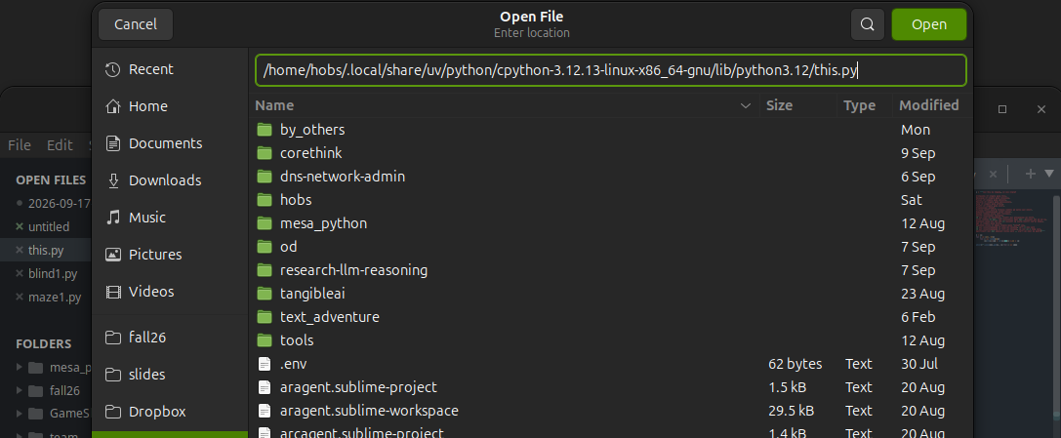This screenshot has height=438, width=1061.
Task: Expand the fall26 folder in Sublime sidebar
Action: click(19, 390)
